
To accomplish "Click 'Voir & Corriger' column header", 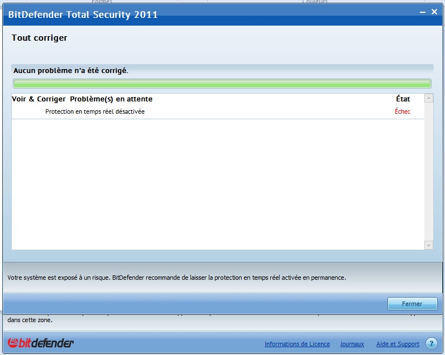I will (x=39, y=99).
